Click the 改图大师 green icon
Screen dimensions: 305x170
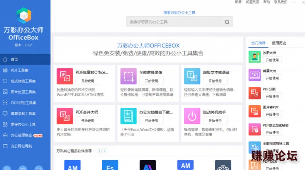(x=255, y=57)
